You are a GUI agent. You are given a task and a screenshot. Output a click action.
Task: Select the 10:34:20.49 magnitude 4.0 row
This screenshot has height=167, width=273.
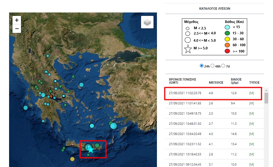point(213,134)
